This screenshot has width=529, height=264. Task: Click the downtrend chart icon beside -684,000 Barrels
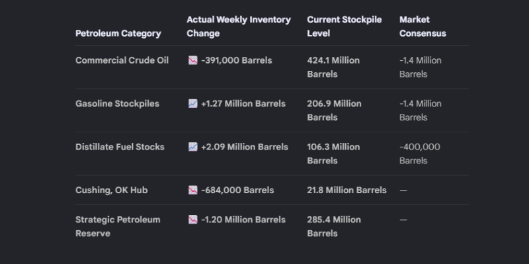(192, 190)
